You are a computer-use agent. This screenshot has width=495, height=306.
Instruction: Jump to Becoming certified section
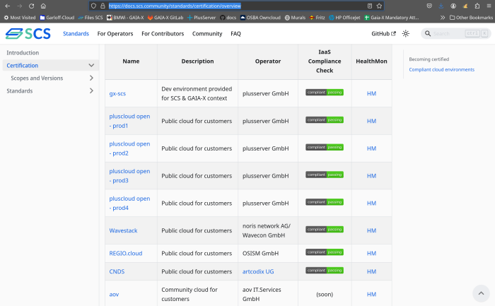tap(429, 59)
